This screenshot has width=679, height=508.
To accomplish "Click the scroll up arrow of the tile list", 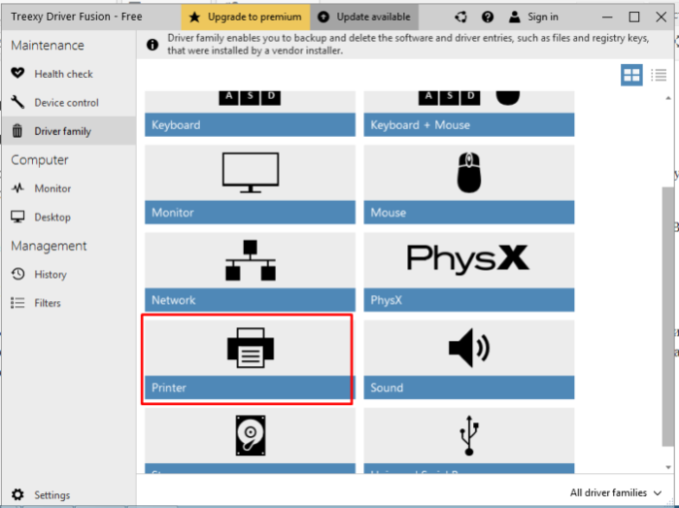I will 668,98.
